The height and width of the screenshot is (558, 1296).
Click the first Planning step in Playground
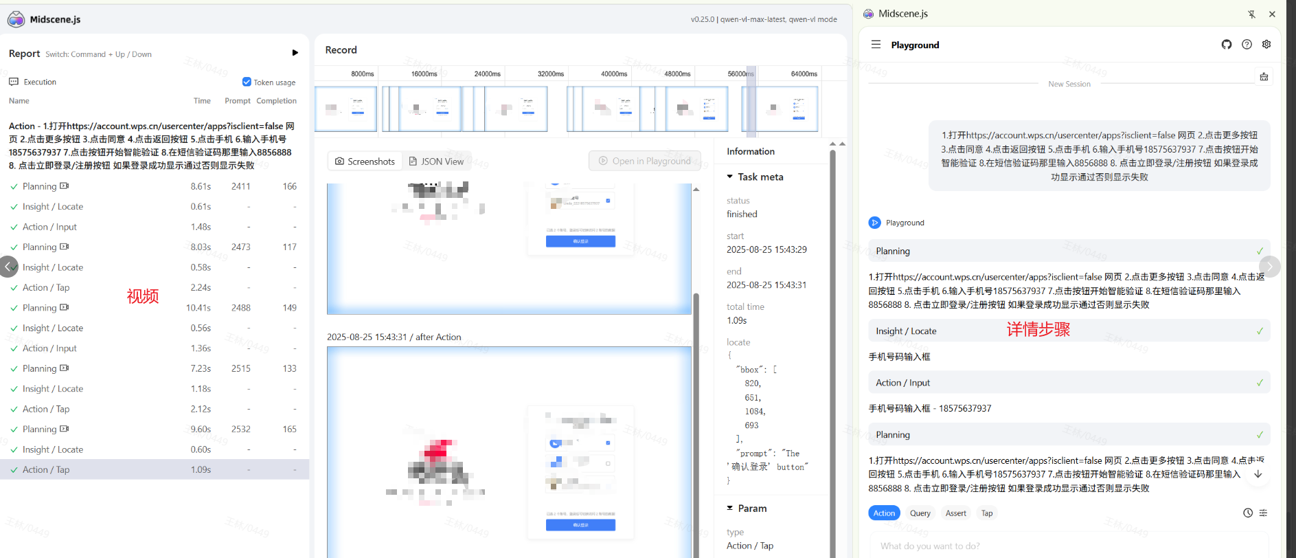point(1069,251)
